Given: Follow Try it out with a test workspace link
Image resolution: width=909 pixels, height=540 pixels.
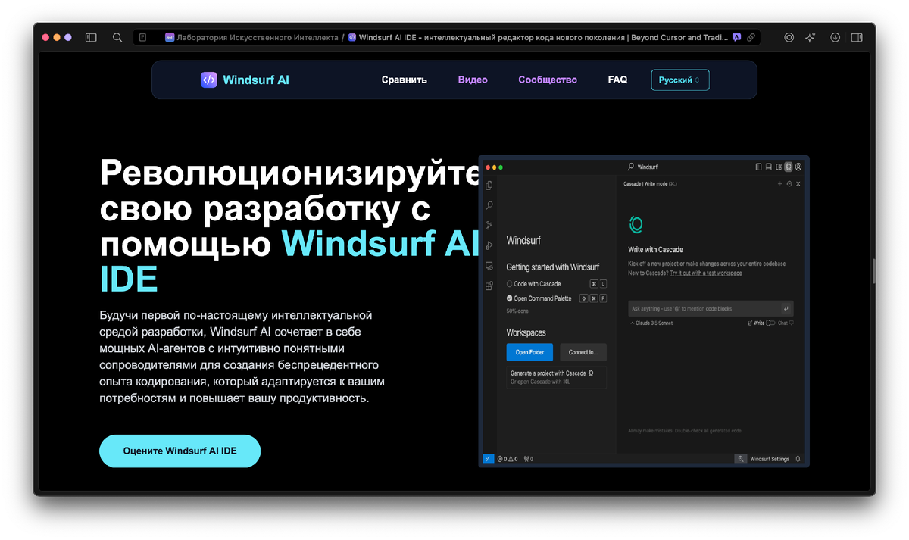Looking at the screenshot, I should tap(706, 273).
